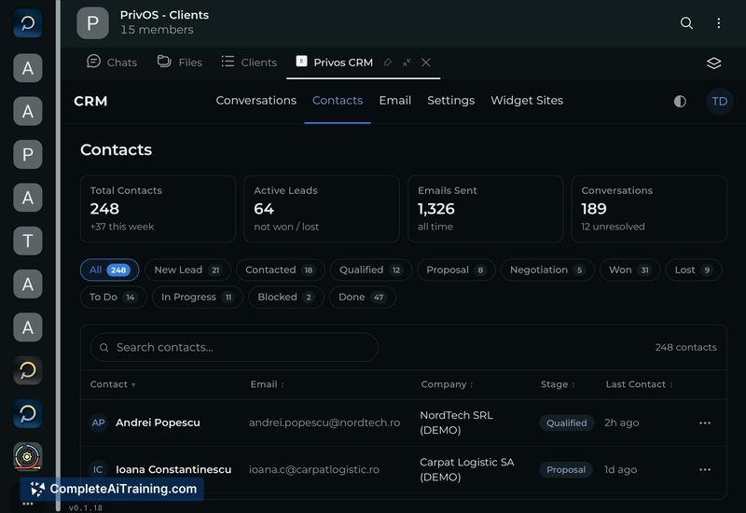Viewport: 746px width, 513px height.
Task: Click the Search contacts input field
Action: (234, 347)
